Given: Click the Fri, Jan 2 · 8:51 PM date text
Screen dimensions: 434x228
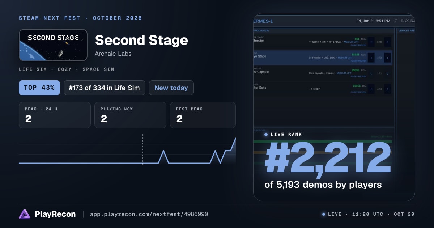Looking at the screenshot, I should coord(373,21).
